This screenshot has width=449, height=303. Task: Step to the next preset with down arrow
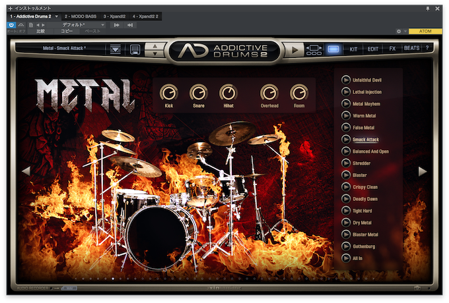click(155, 53)
